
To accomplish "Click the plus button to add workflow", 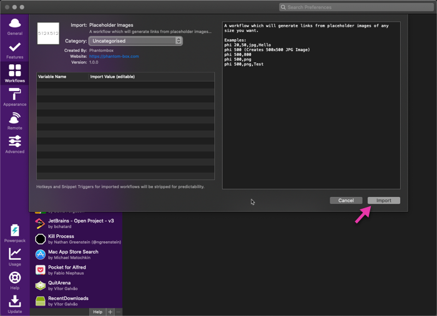I will 110,312.
